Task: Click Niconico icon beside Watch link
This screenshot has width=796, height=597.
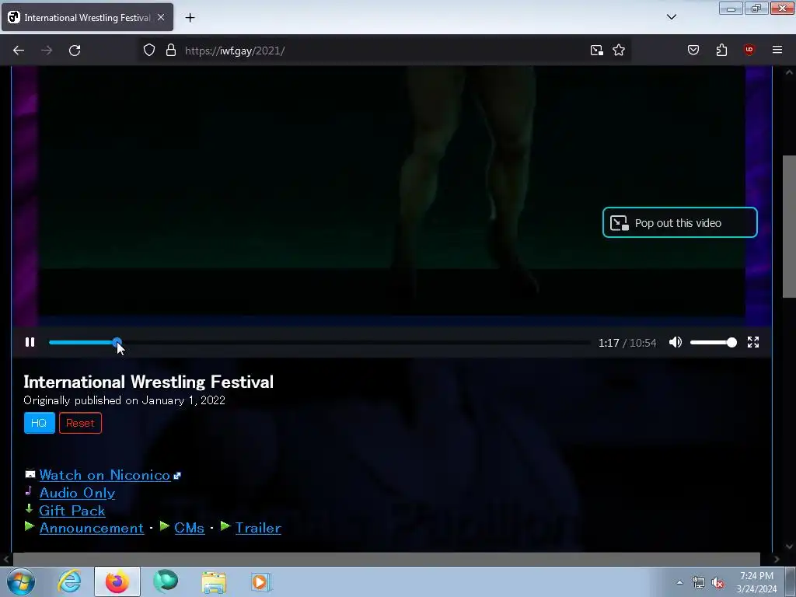Action: 30,473
